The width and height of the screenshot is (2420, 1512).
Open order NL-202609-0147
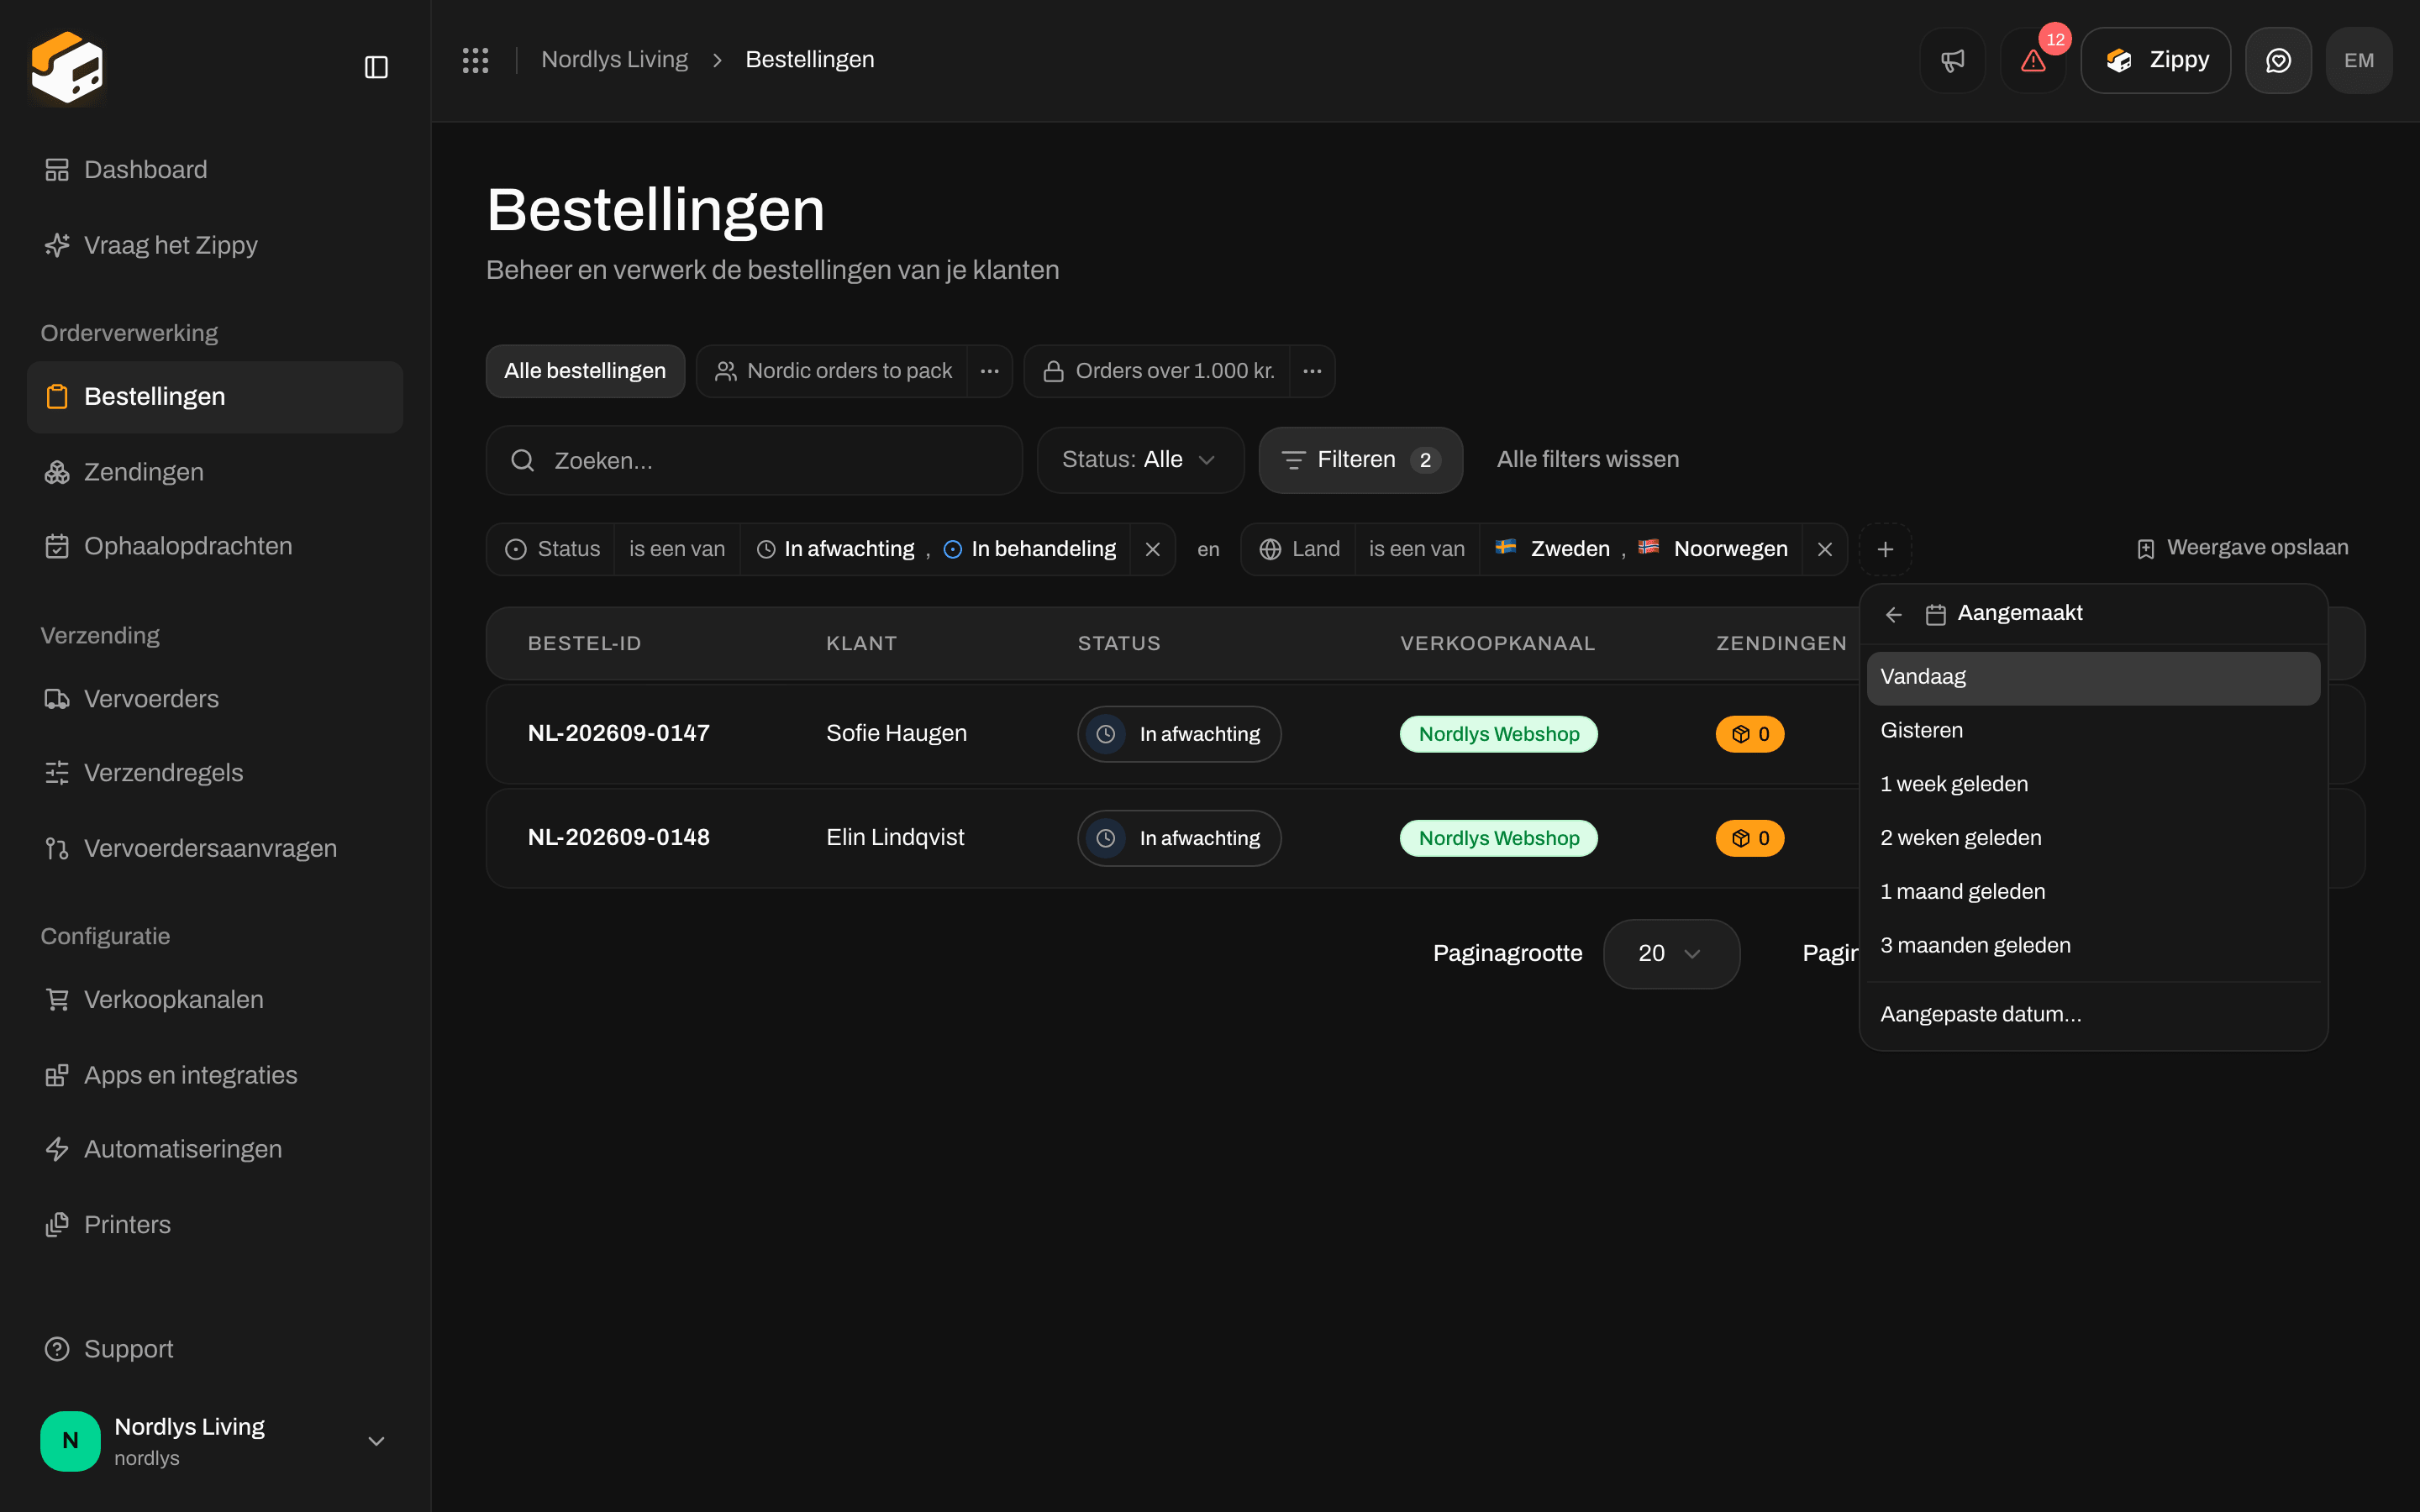click(618, 734)
